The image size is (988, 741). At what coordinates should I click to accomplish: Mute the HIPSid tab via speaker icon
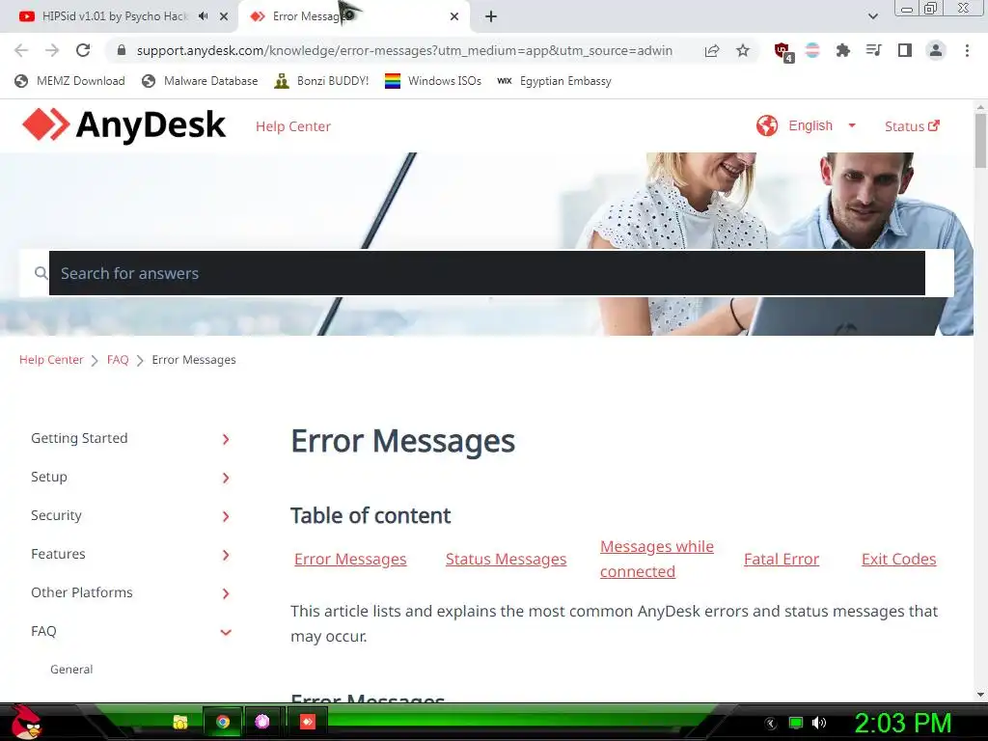coord(203,16)
